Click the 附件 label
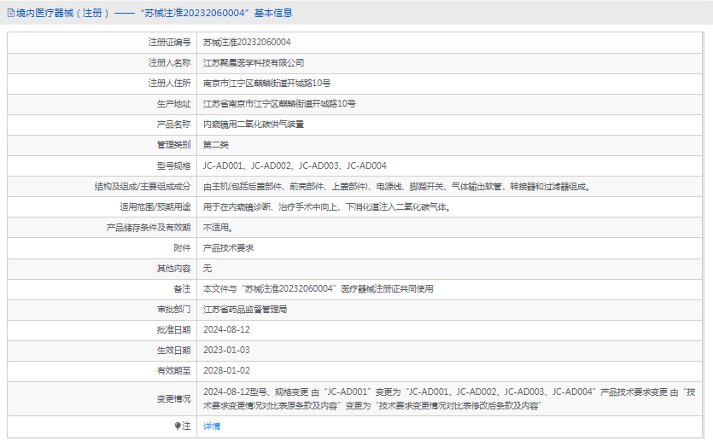Image resolution: width=713 pixels, height=441 pixels. 183,248
